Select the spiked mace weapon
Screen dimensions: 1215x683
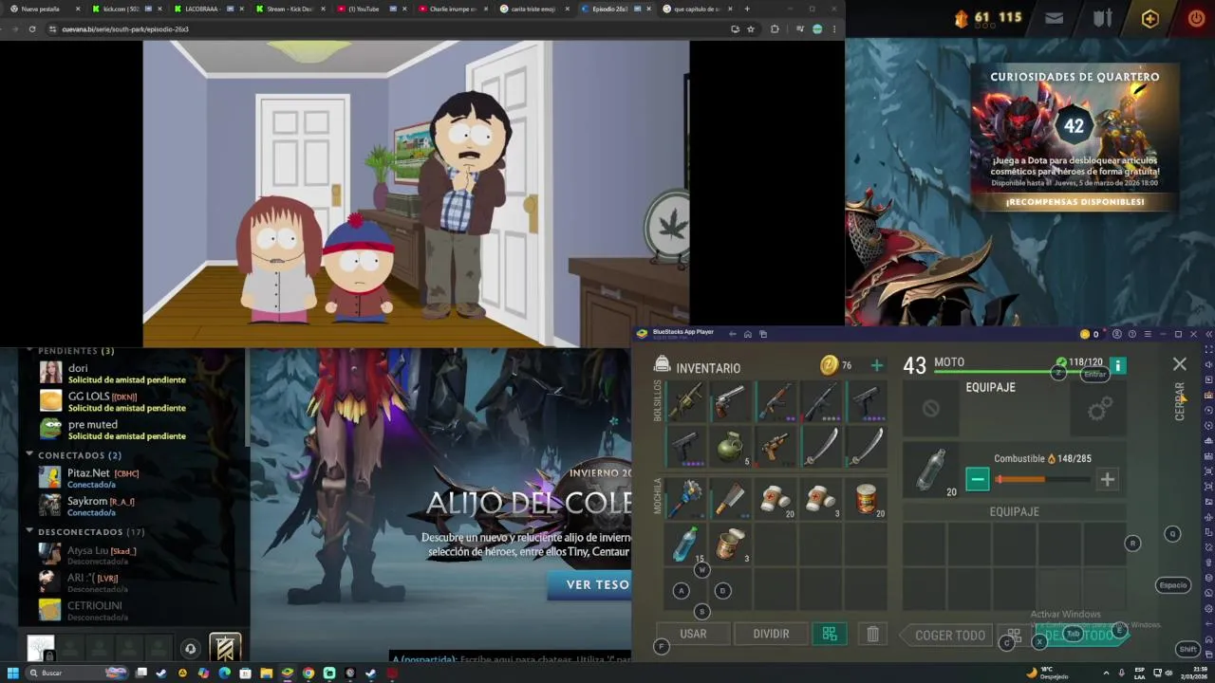point(685,499)
